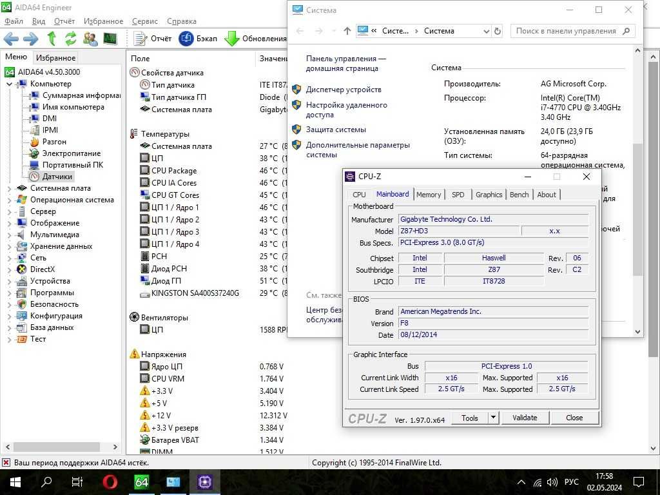Click Обновления toolbar button

(x=255, y=39)
